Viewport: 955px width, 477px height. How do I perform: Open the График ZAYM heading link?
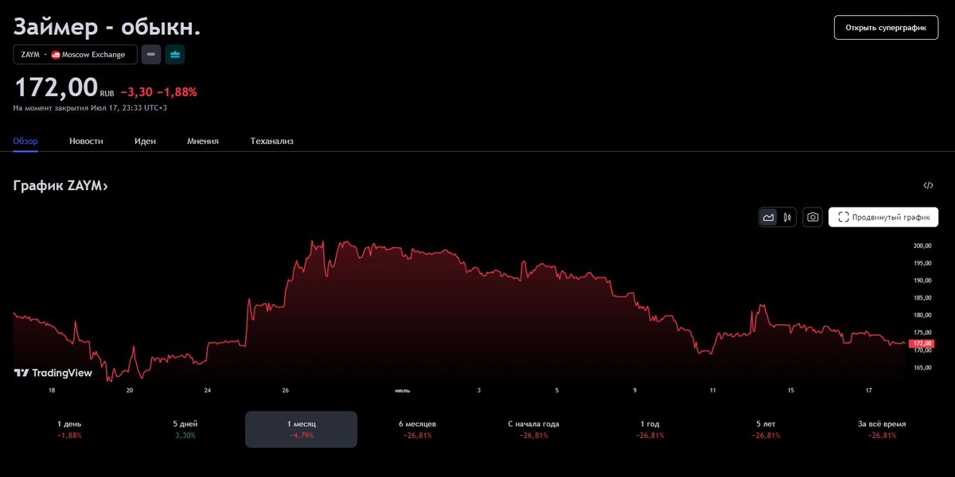(x=60, y=186)
